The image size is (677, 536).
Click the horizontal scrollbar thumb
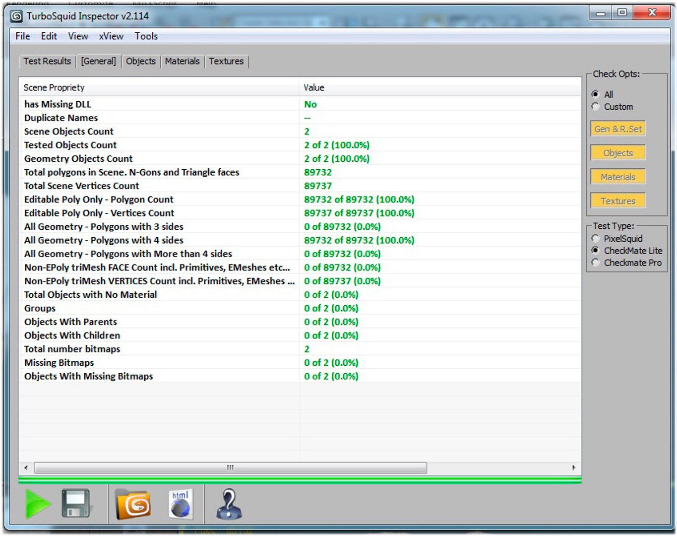click(x=230, y=468)
